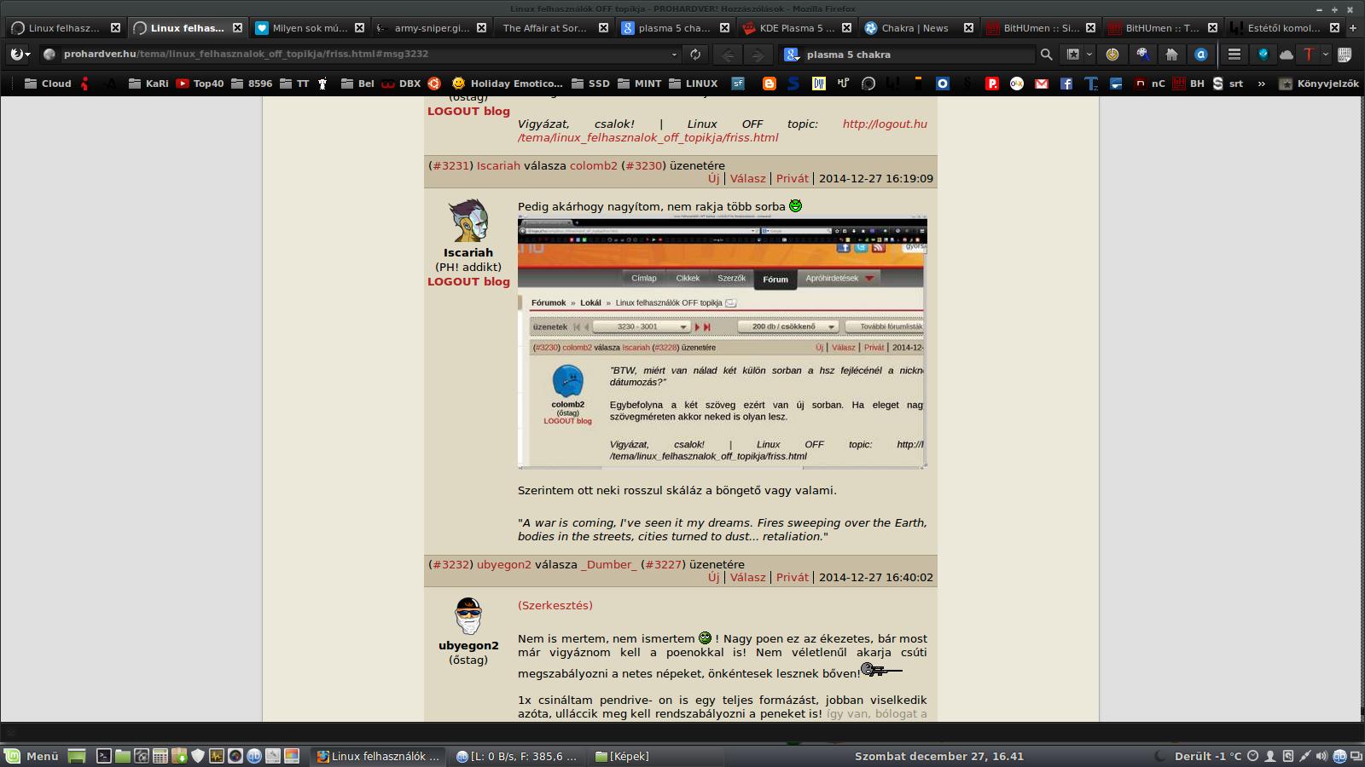The image size is (1365, 767).
Task: Expand the bookmarks star dropdown arrow
Action: click(x=1089, y=55)
